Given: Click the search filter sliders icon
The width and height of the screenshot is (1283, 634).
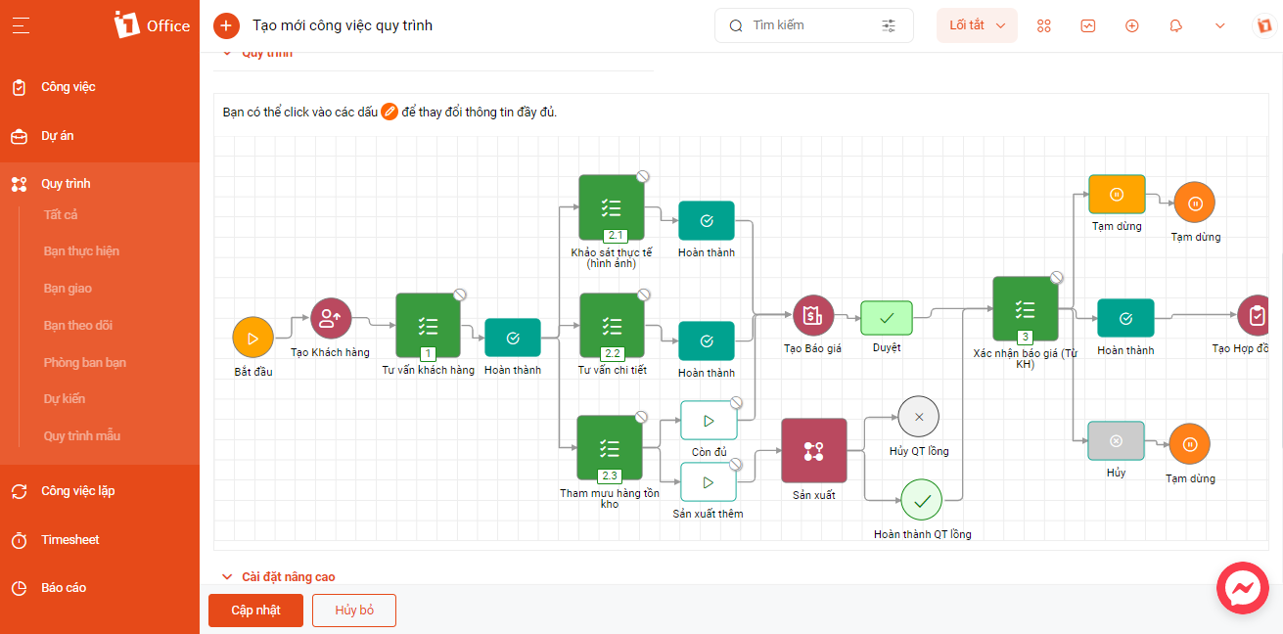Looking at the screenshot, I should pyautogui.click(x=889, y=25).
